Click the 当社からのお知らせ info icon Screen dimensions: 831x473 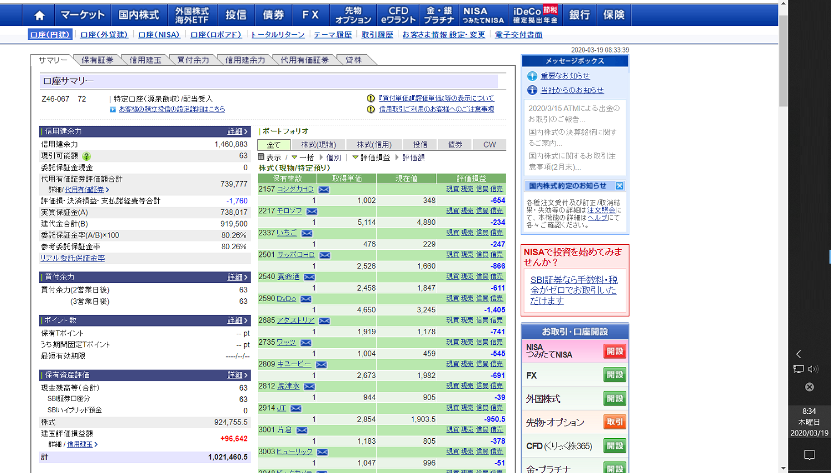click(532, 90)
